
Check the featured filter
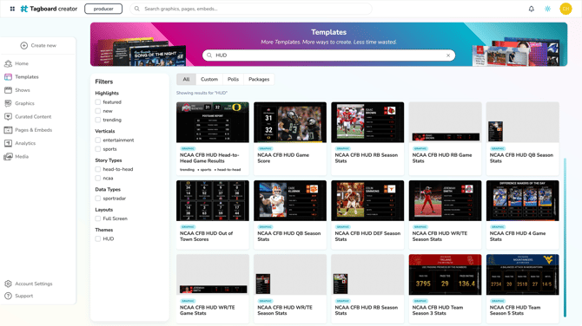[x=98, y=102]
